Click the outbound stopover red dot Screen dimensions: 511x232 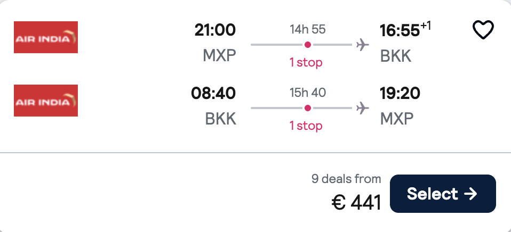pyautogui.click(x=308, y=45)
